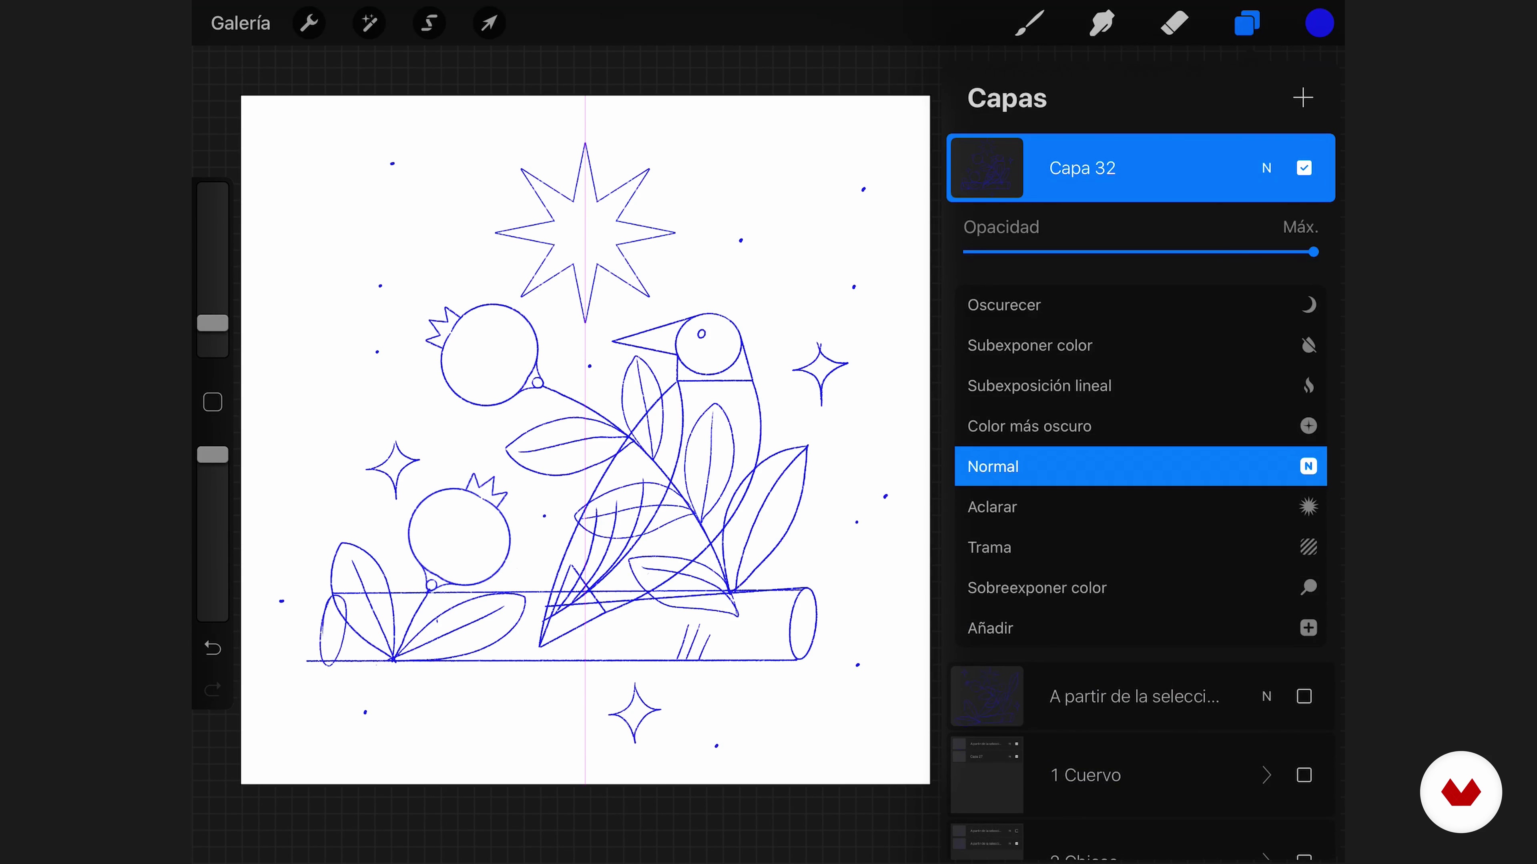Toggle visibility of Capa 32 layer
This screenshot has width=1537, height=864.
1304,168
